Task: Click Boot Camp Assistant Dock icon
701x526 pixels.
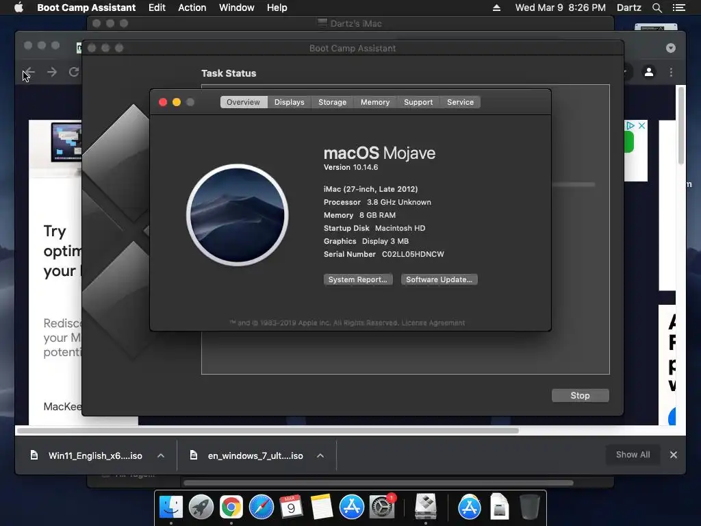Action: [426, 507]
